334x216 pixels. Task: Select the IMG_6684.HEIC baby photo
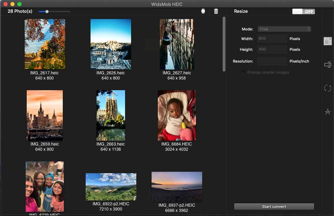(177, 115)
